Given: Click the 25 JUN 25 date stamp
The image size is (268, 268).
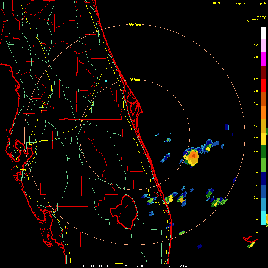Looking at the screenshot, I should 162,266.
